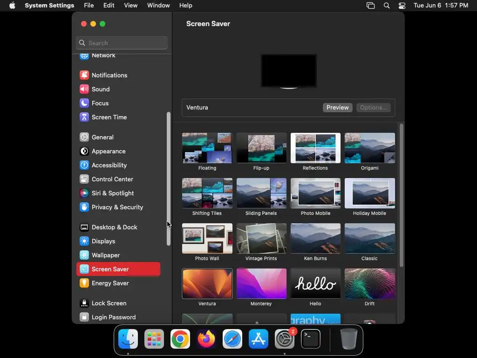Screen dimensions: 477x358
Task: Pick the Origami screen saver thumbnail
Action: (369, 148)
